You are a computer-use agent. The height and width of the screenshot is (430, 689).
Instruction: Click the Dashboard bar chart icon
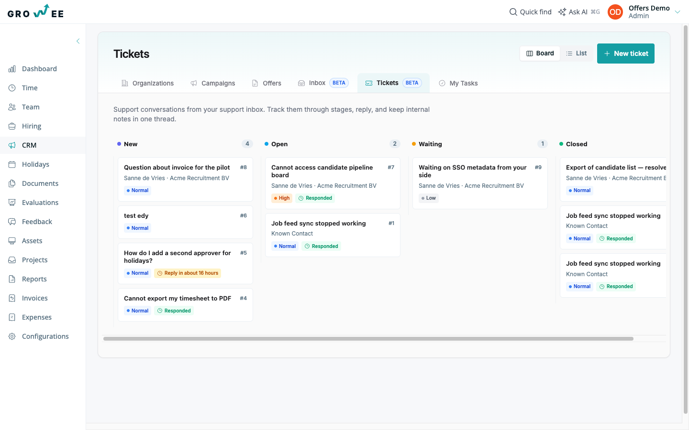pyautogui.click(x=12, y=69)
